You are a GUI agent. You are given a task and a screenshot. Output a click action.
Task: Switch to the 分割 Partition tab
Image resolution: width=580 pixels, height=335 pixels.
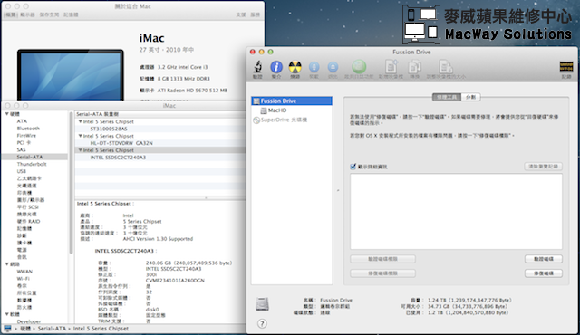470,97
